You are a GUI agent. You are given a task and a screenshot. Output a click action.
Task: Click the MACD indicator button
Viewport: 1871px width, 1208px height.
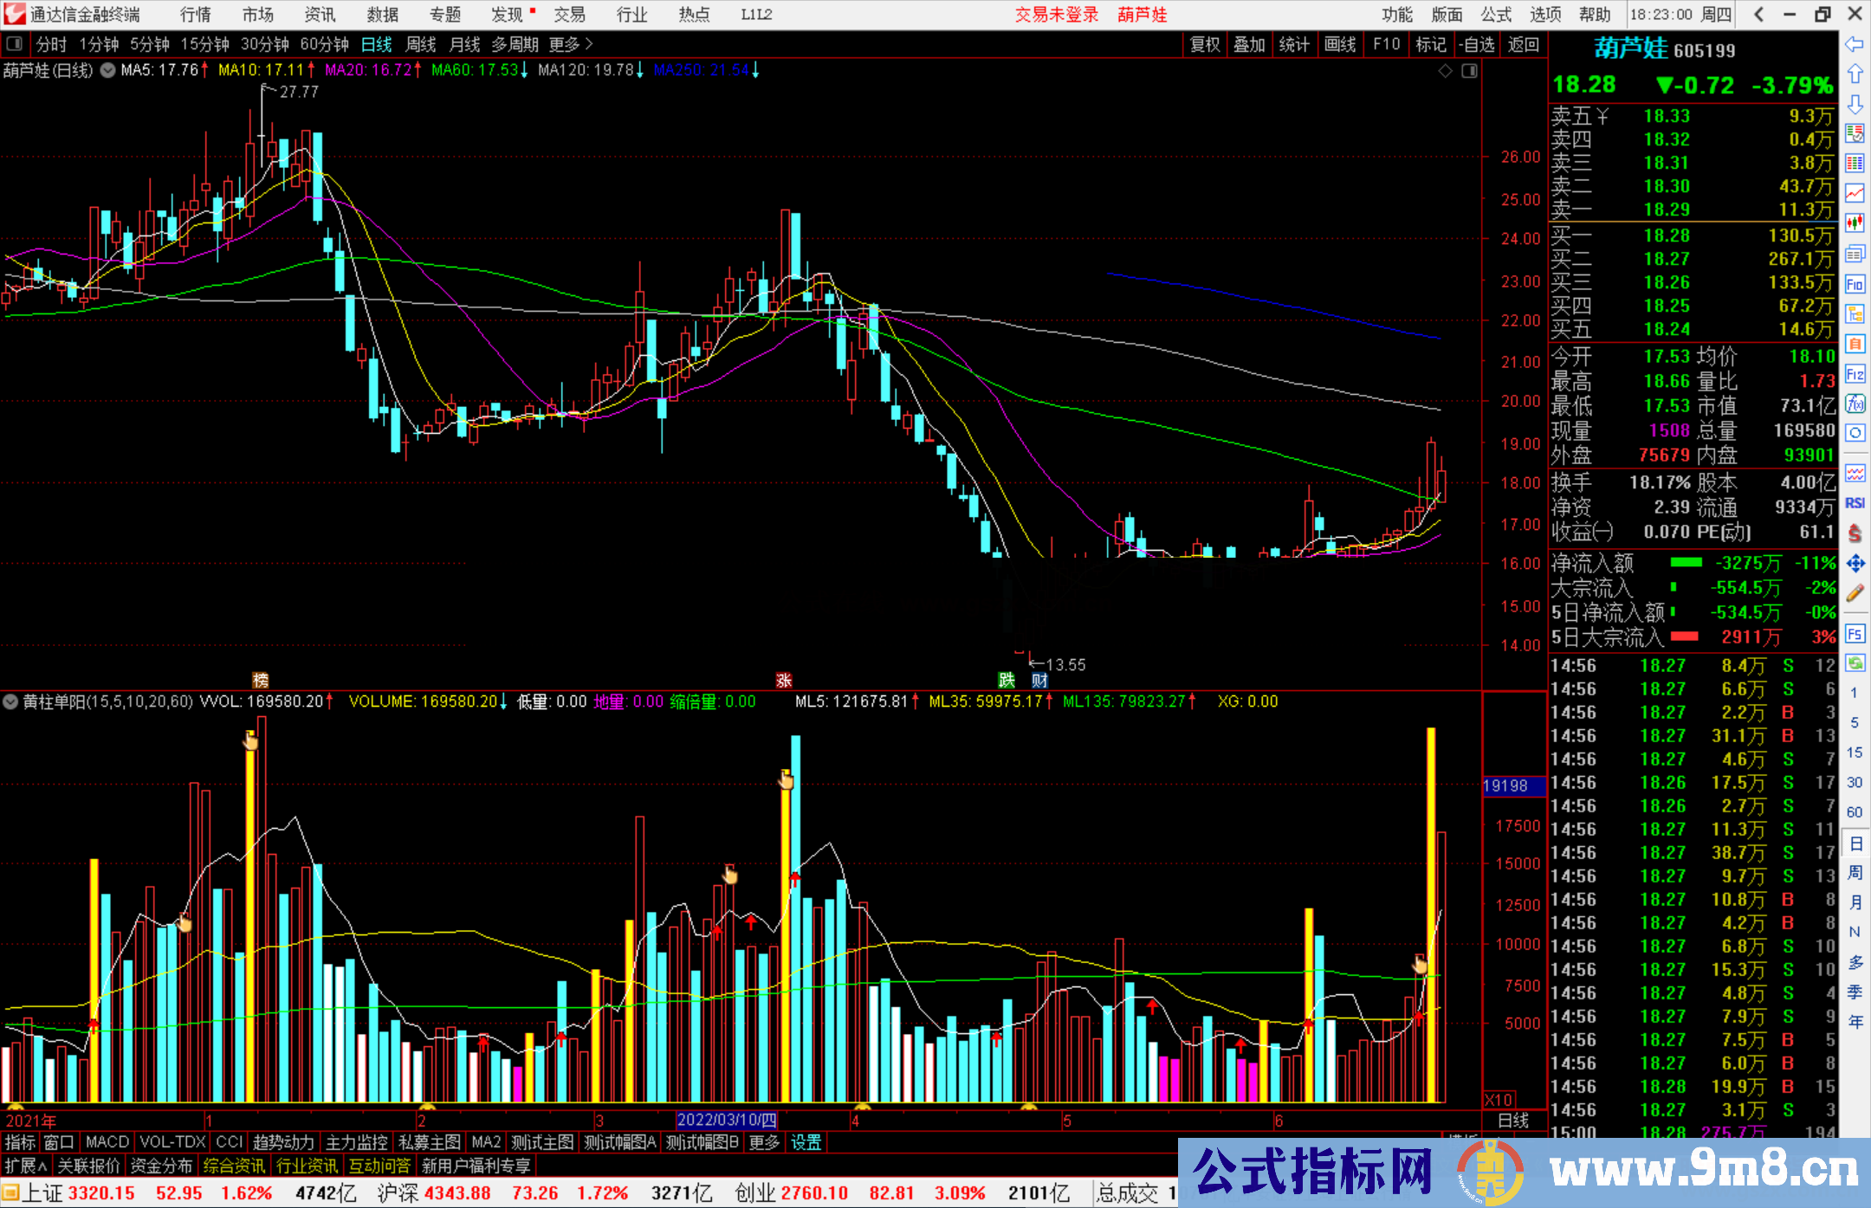107,1142
